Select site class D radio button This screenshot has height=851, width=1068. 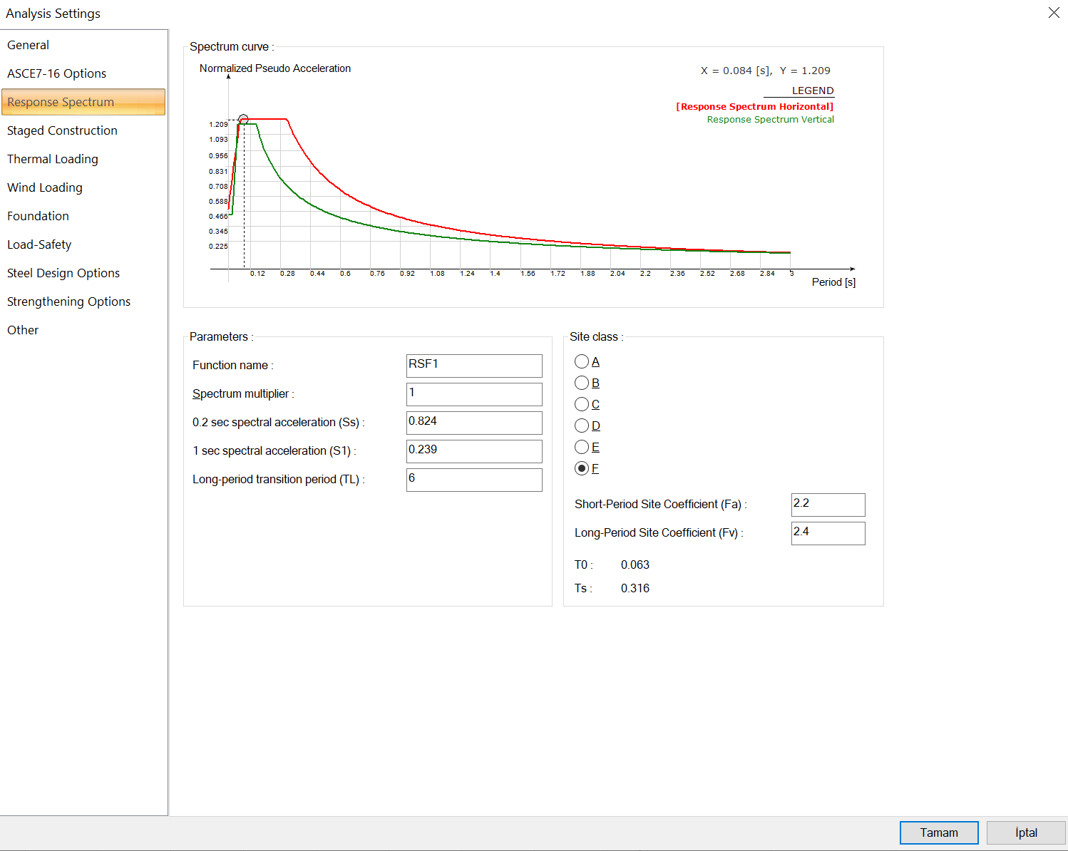(x=582, y=426)
